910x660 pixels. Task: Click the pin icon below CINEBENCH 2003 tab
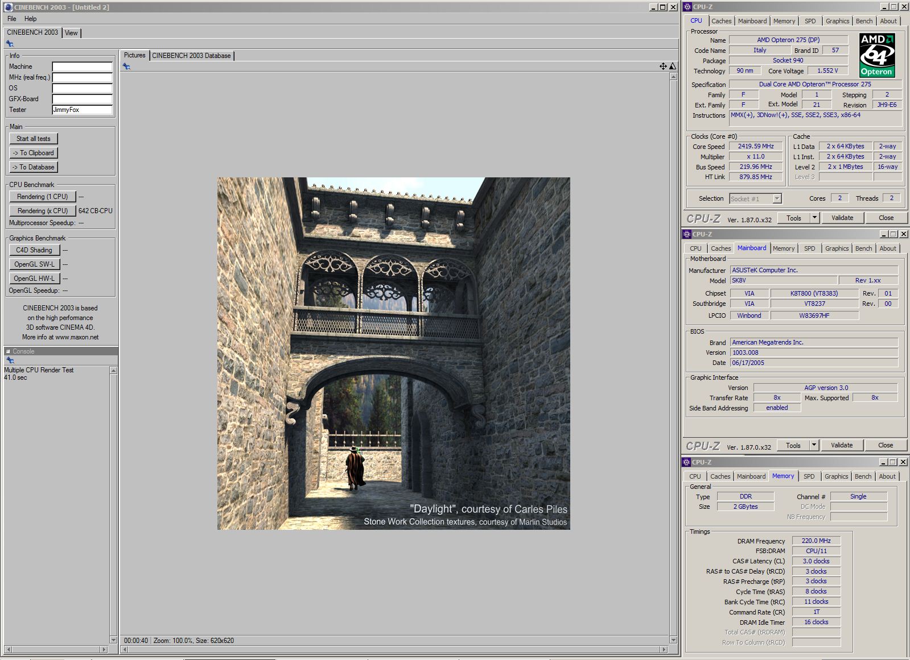coord(10,44)
